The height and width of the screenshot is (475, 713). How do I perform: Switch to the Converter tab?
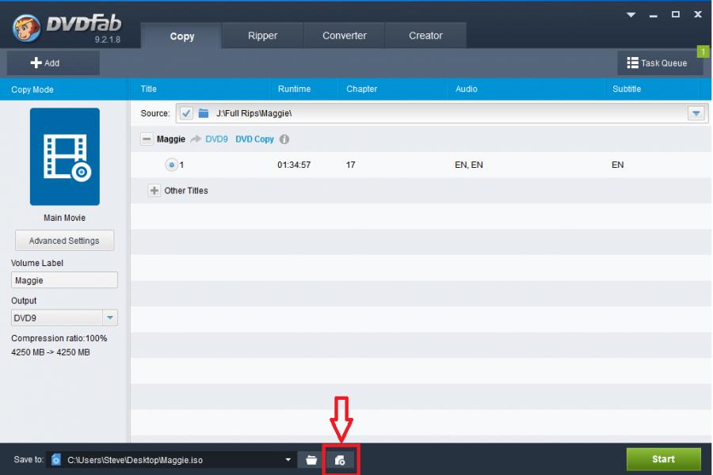(345, 36)
